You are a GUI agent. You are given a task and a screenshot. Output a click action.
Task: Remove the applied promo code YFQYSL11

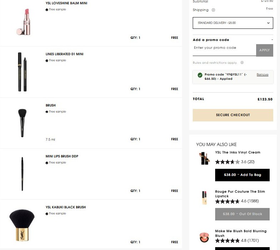[263, 74]
